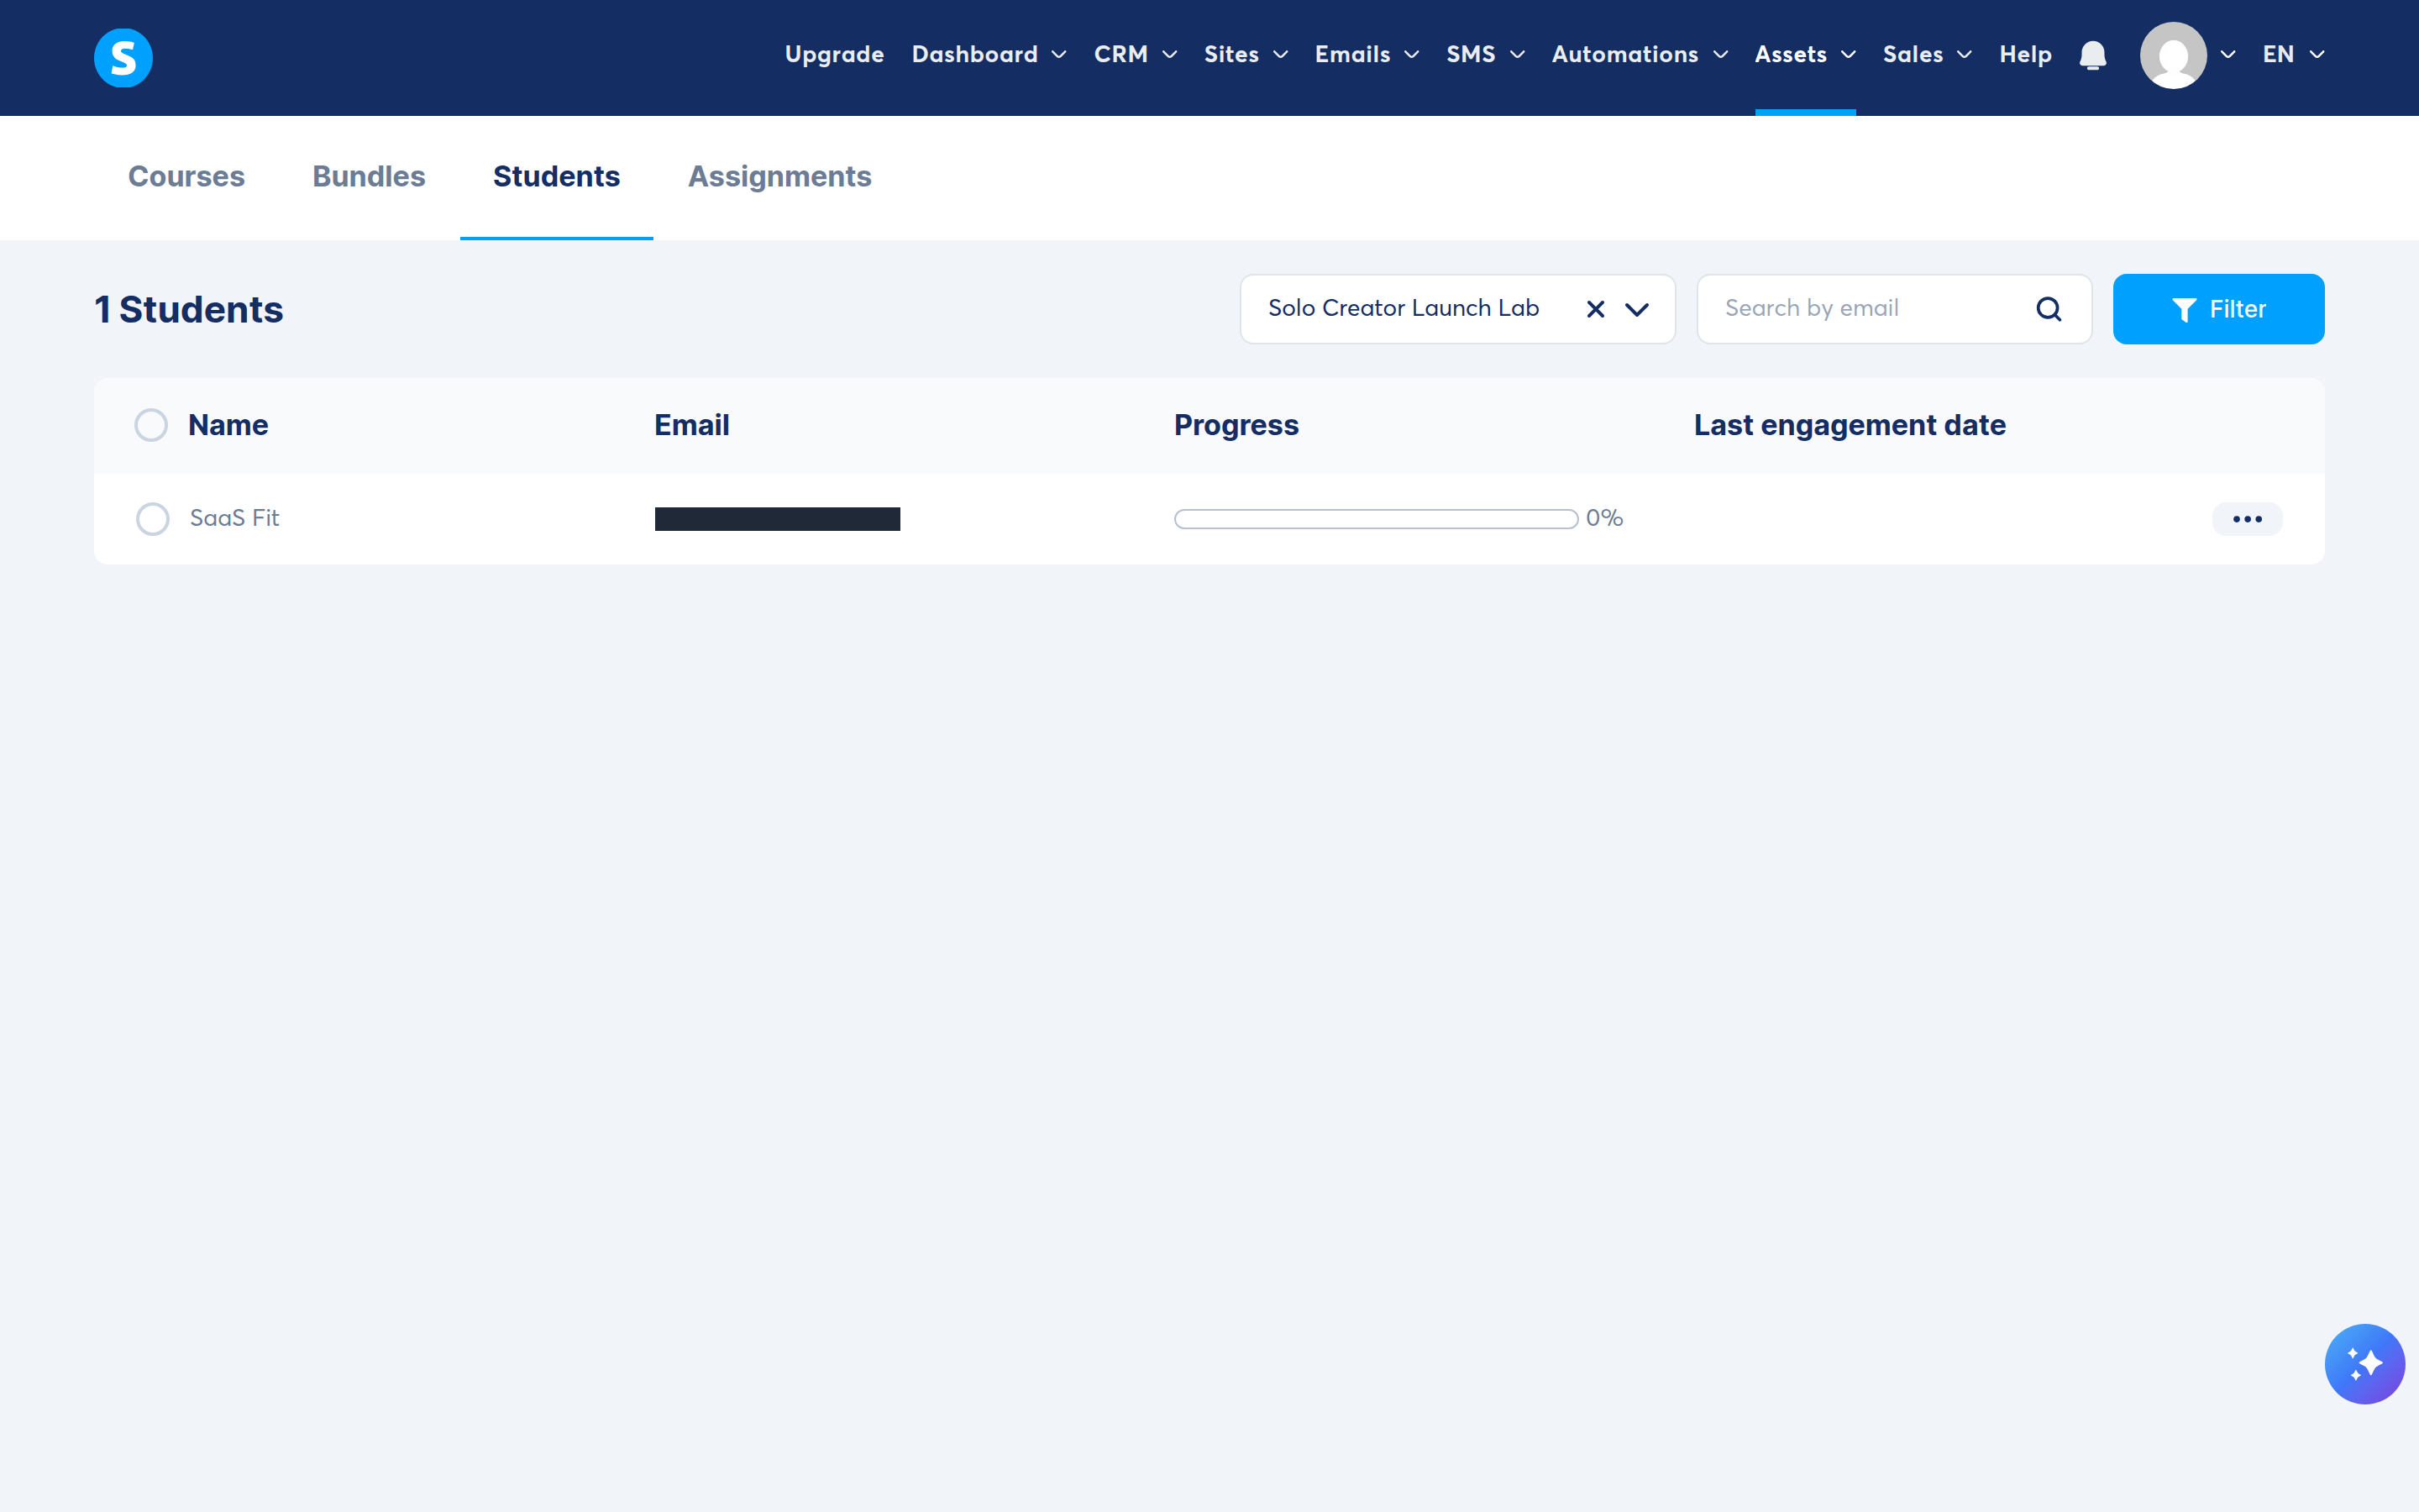Expand the Sites menu
Viewport: 2419px width, 1512px height.
(x=1246, y=55)
